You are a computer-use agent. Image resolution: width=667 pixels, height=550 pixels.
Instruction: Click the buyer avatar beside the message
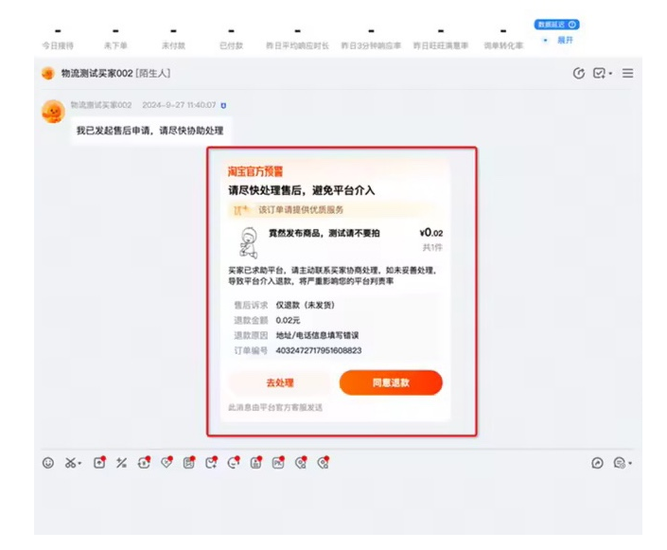53,112
